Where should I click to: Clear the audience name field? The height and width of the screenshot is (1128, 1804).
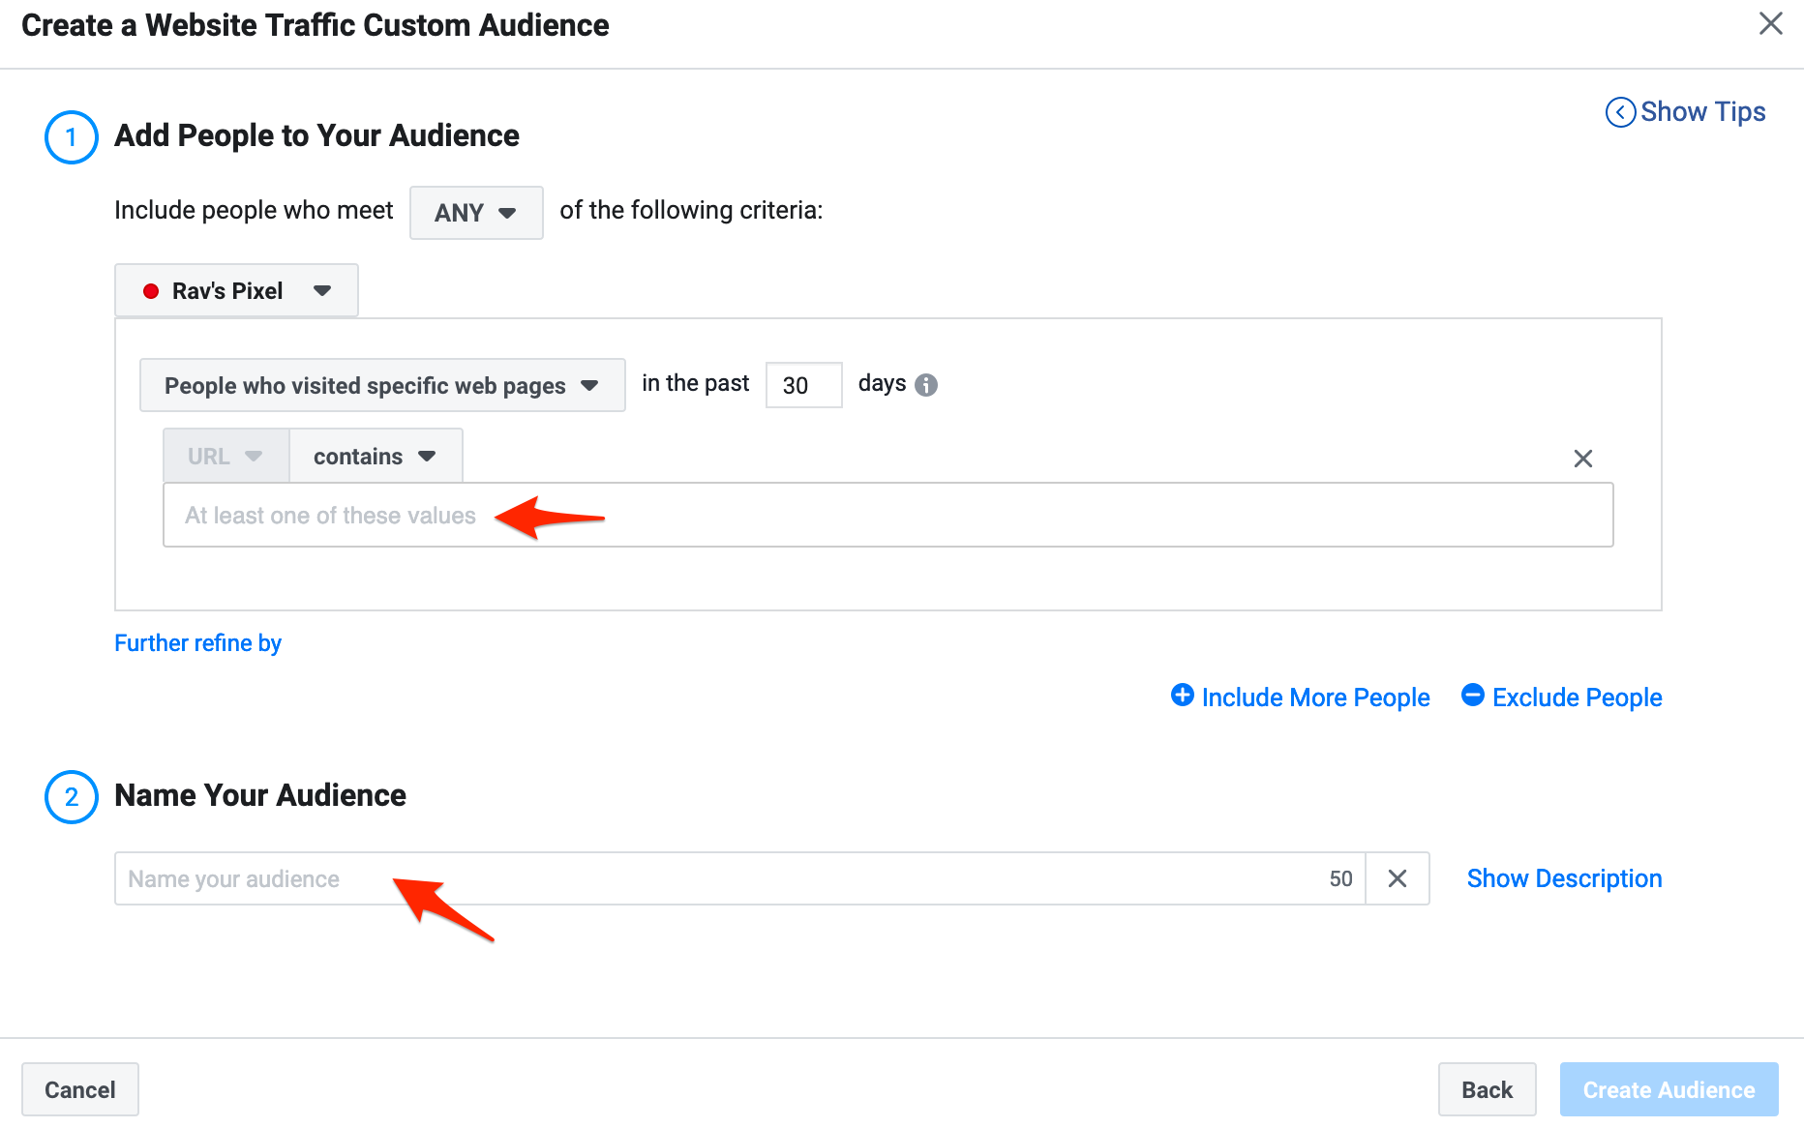pos(1397,878)
